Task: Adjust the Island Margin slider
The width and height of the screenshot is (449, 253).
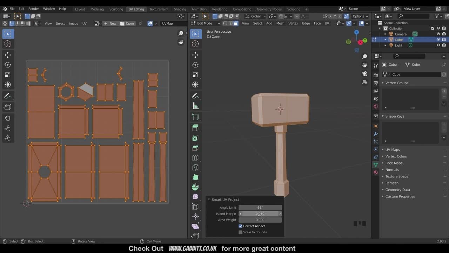Action: click(260, 214)
